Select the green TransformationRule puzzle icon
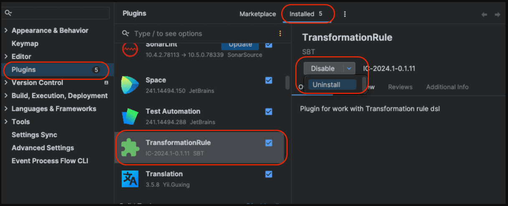 click(x=129, y=148)
